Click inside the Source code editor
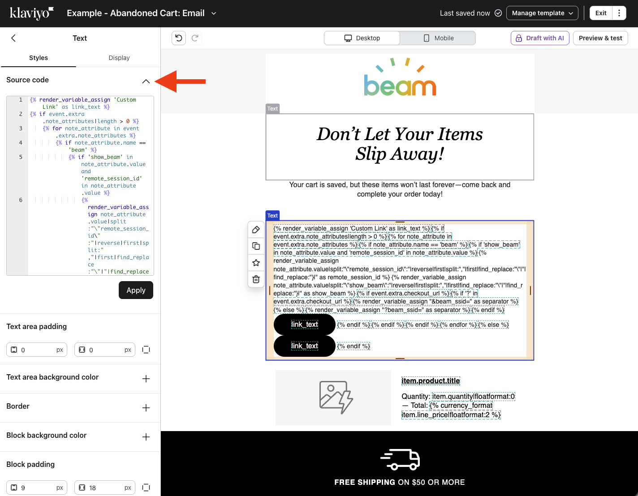The image size is (638, 496). coord(80,186)
